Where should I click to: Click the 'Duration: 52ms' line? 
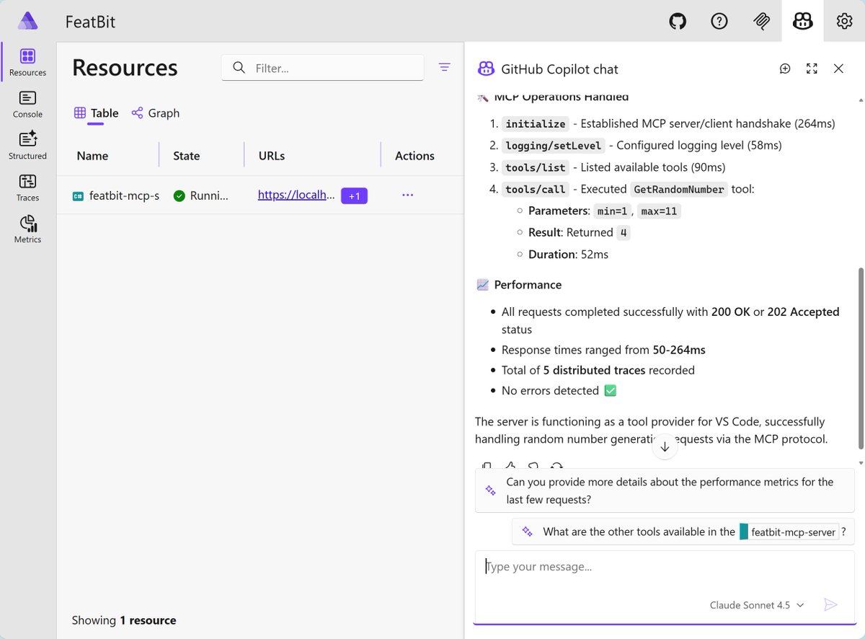568,255
